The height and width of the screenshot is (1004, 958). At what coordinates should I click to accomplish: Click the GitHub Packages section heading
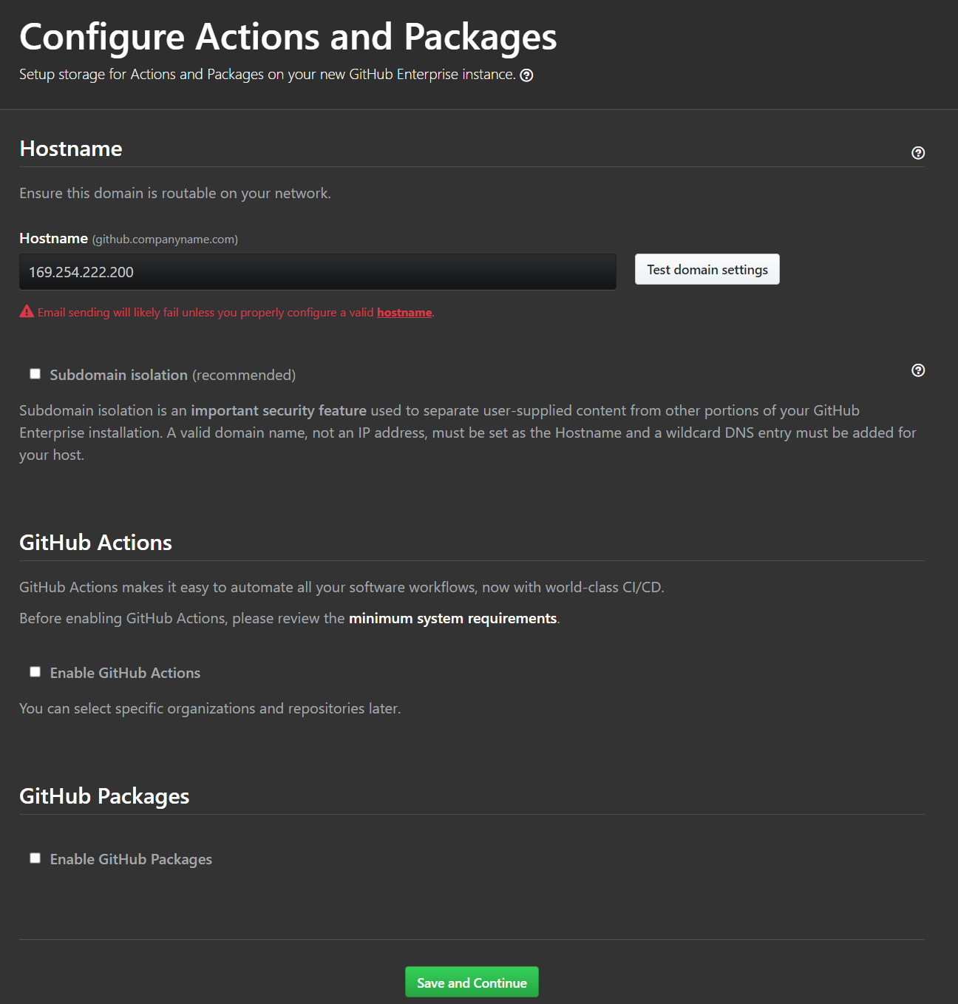[104, 796]
